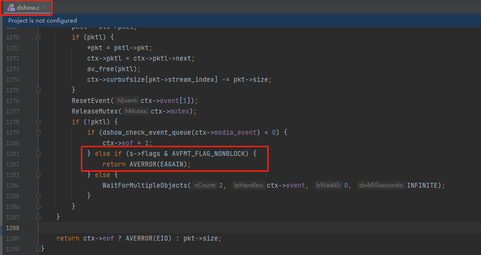The width and height of the screenshot is (481, 255).
Task: Click line number 1288 in the gutter
Action: tap(12, 228)
